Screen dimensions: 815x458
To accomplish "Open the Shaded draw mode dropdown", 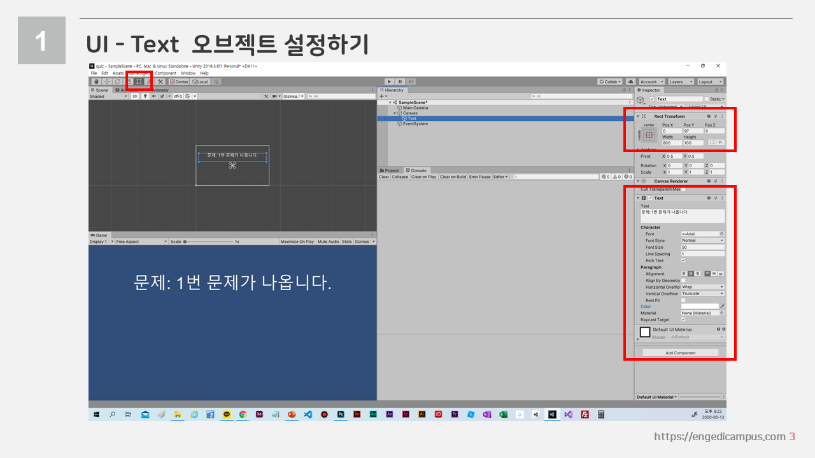I will pos(109,97).
